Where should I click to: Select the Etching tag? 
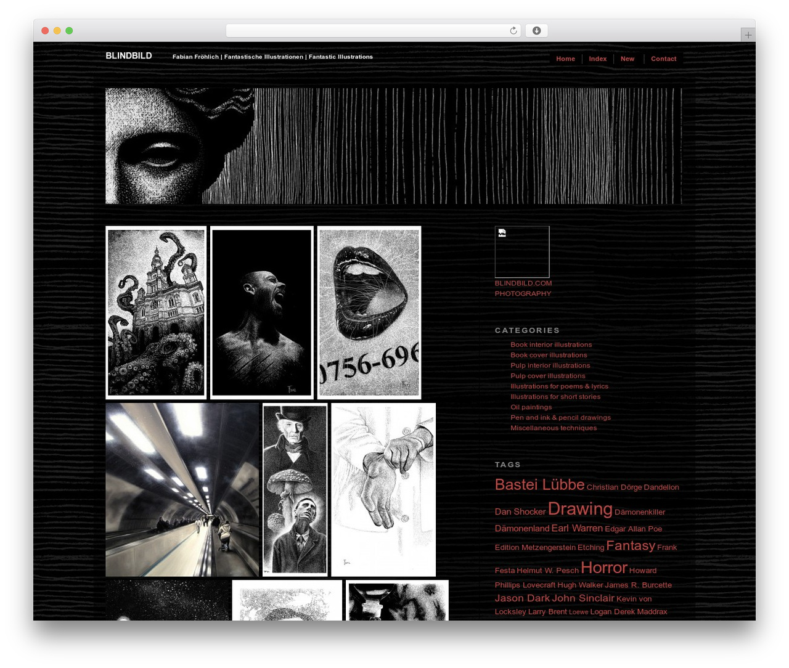(591, 547)
